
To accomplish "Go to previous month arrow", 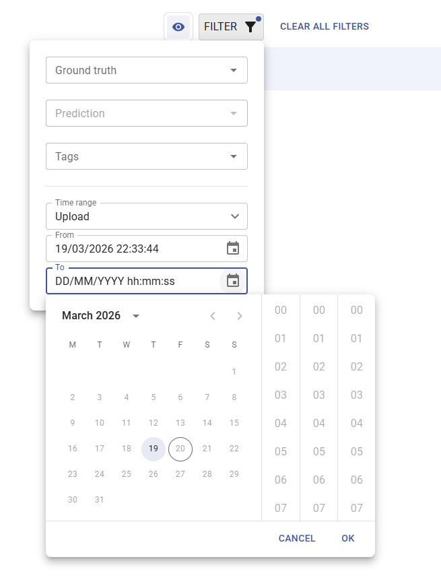I will [213, 316].
